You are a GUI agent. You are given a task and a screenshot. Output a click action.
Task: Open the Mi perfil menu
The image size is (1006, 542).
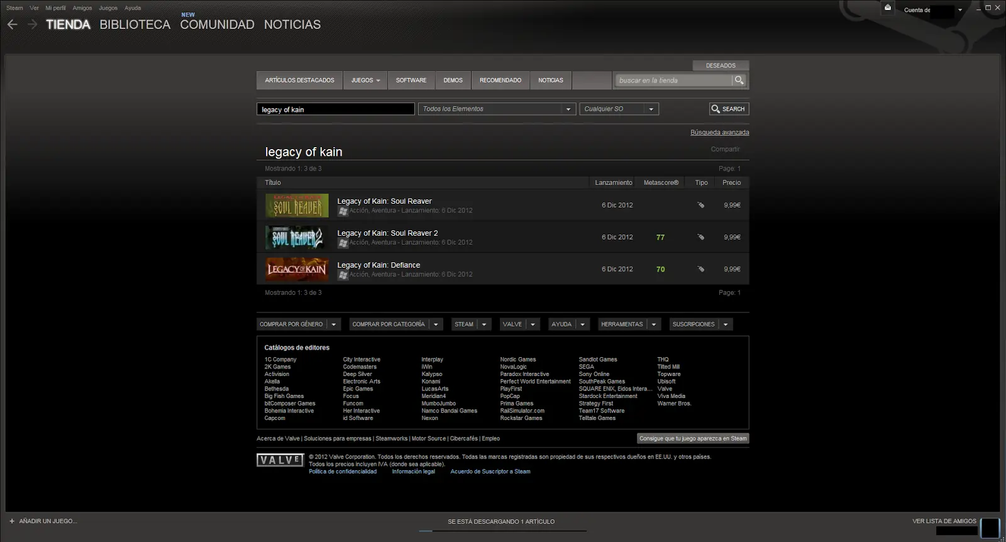pos(55,8)
